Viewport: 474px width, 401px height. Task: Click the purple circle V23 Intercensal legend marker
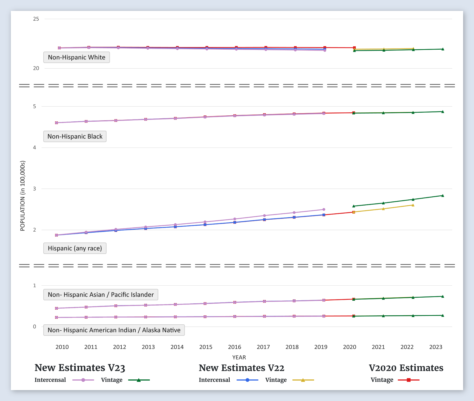[83, 380]
